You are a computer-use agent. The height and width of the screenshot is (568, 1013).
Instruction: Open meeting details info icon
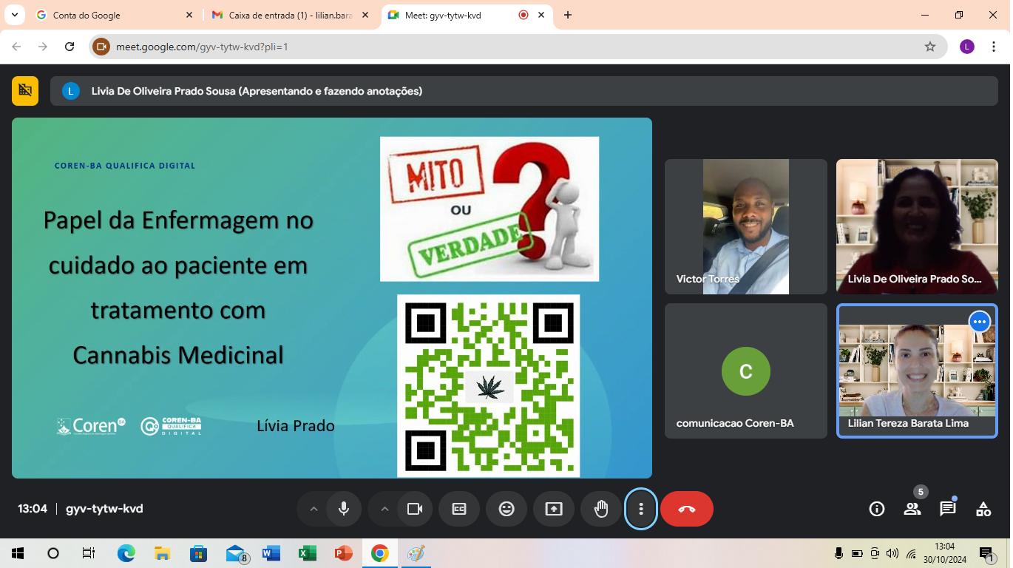tap(877, 509)
